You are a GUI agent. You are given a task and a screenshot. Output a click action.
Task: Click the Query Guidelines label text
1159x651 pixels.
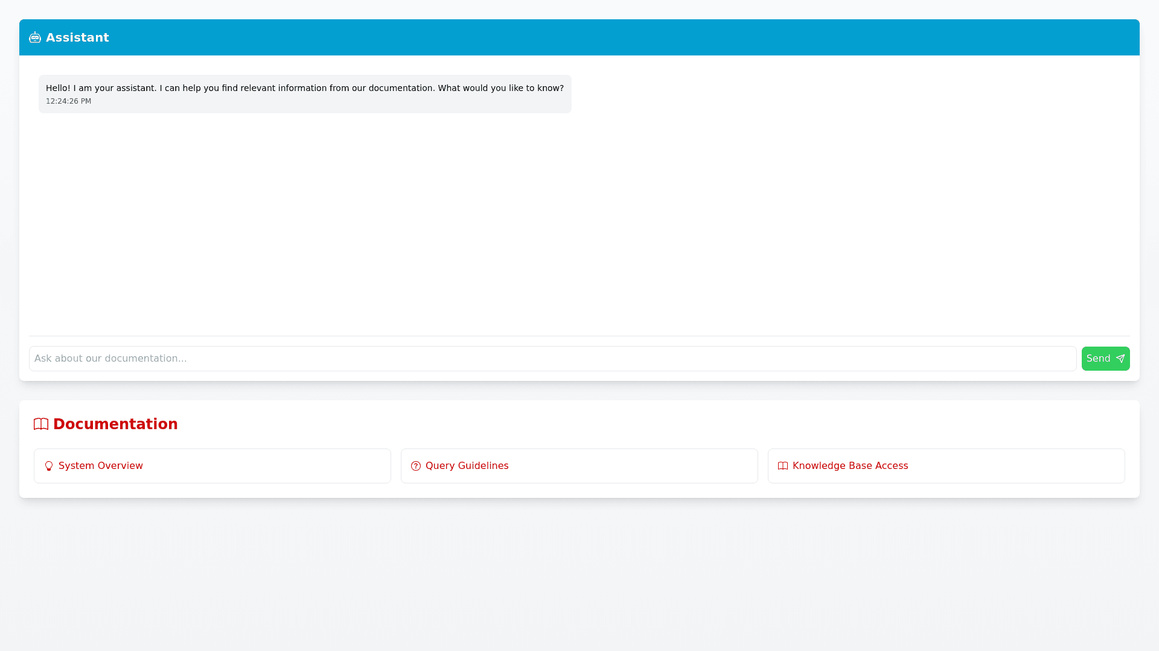467,466
